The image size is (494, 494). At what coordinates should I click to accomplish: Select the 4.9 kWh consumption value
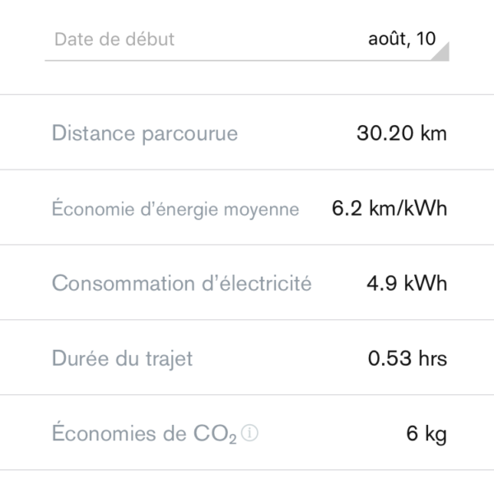click(407, 284)
